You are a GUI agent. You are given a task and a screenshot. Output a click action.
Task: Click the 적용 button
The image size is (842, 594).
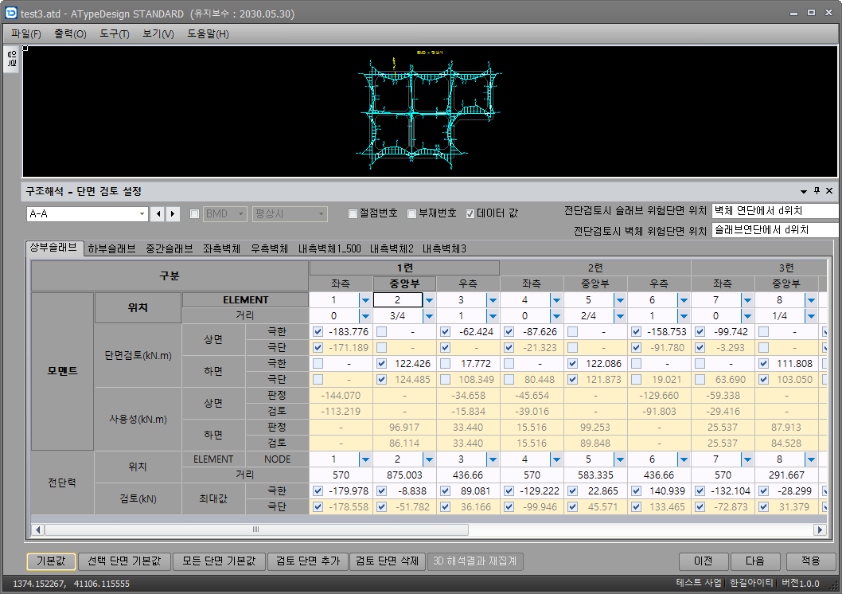click(x=810, y=561)
